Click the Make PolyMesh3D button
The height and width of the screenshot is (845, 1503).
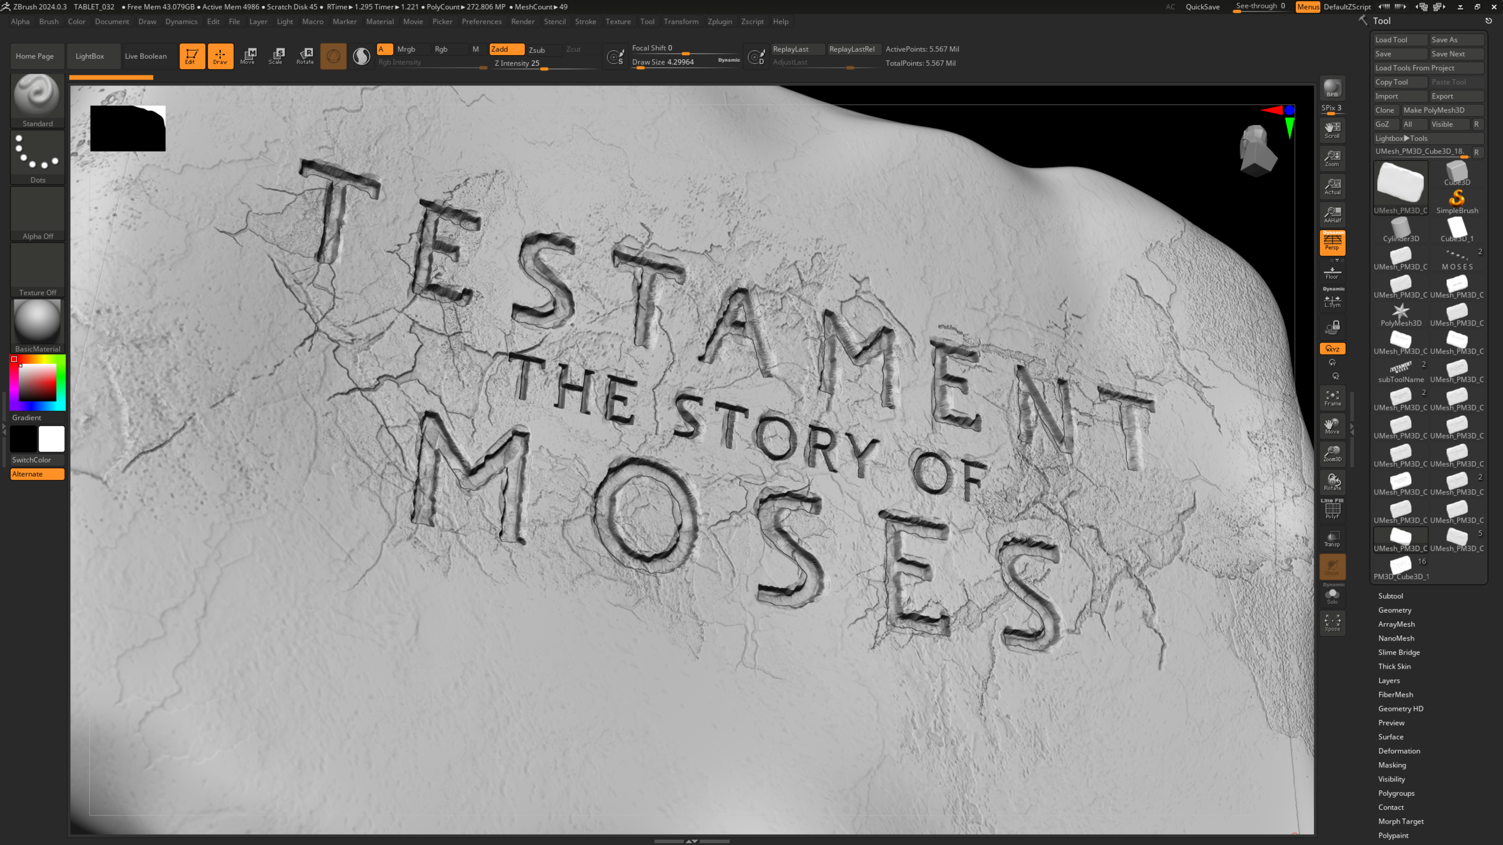click(1434, 110)
